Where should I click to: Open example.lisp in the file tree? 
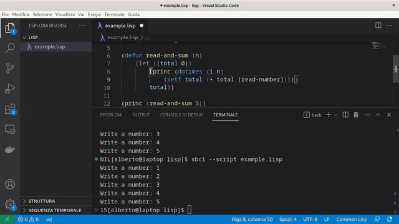point(56,47)
